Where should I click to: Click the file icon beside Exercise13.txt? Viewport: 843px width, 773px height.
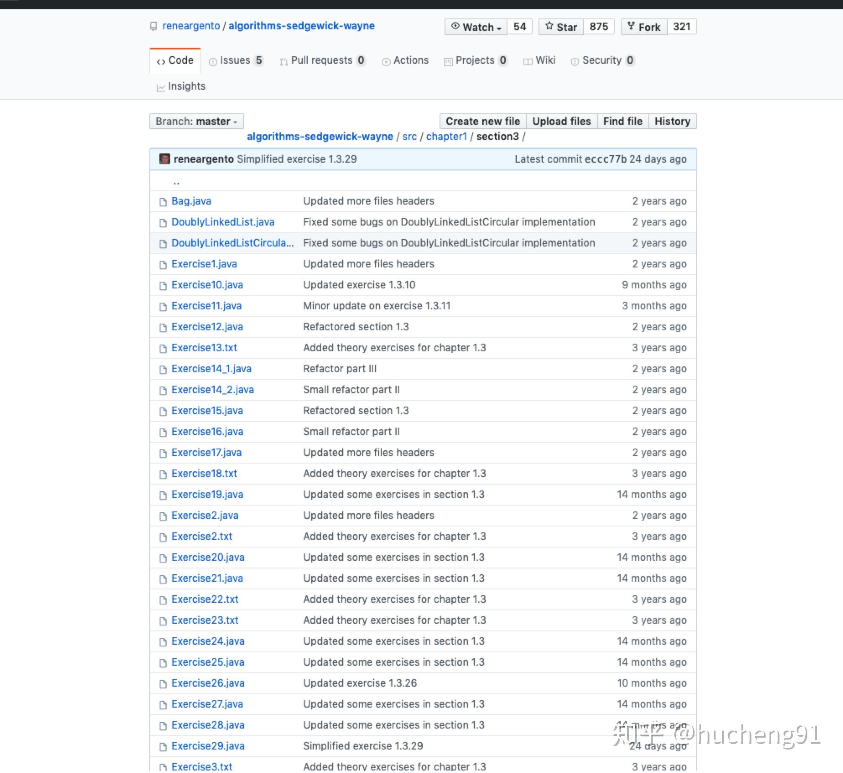click(x=163, y=349)
